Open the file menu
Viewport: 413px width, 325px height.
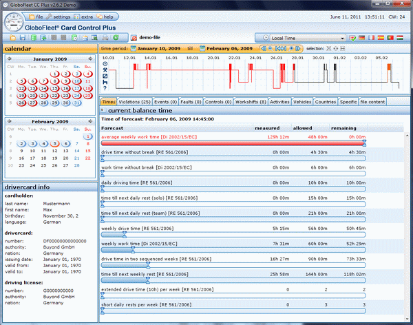tap(36, 17)
